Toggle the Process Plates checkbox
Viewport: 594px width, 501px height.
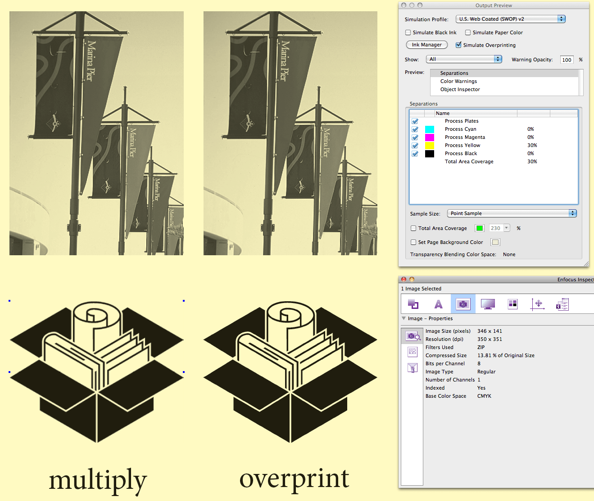[415, 121]
